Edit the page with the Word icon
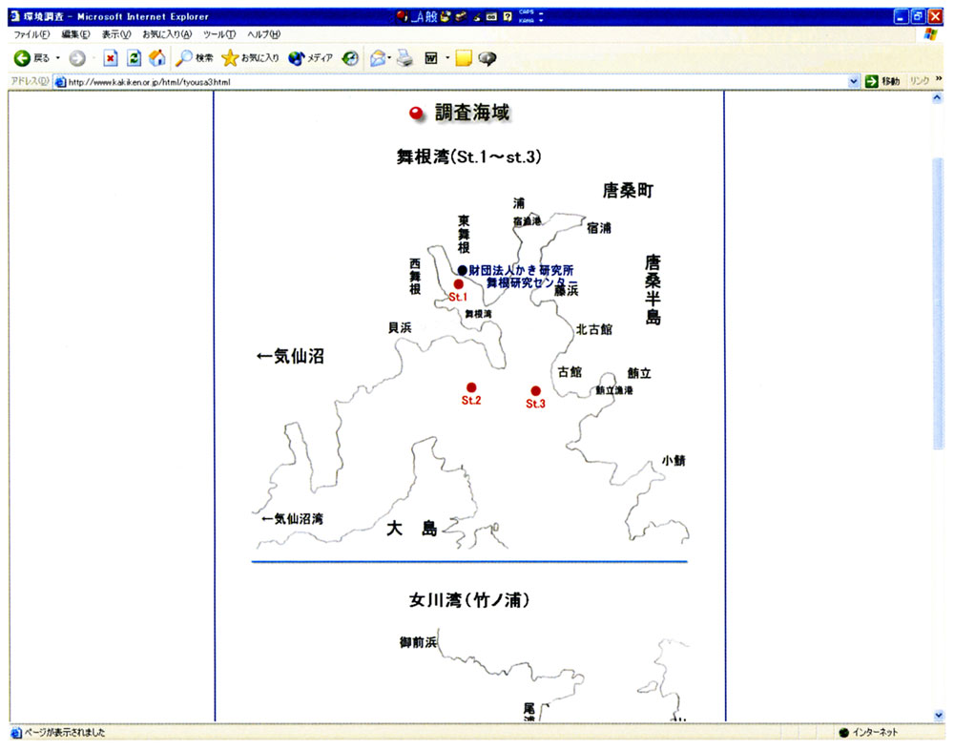 [x=431, y=58]
